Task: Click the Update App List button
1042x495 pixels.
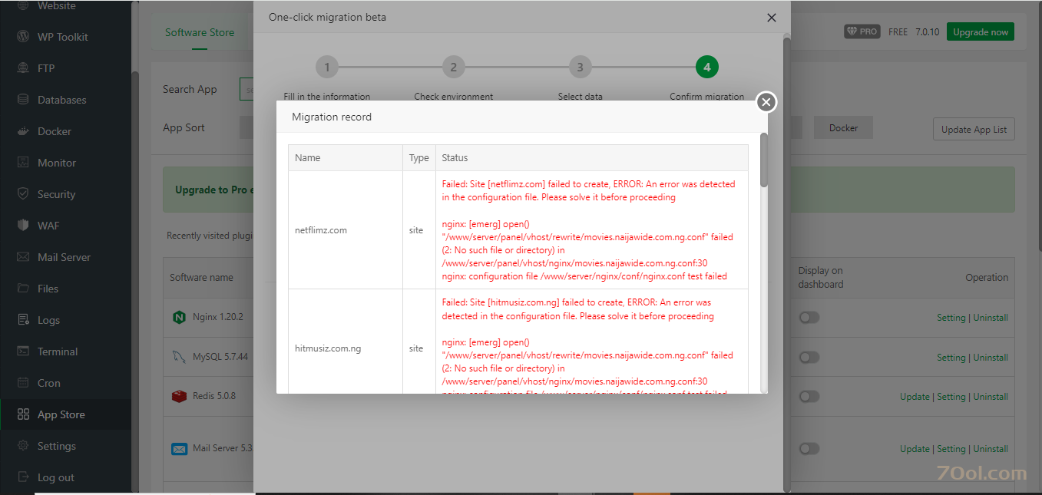Action: (x=974, y=129)
